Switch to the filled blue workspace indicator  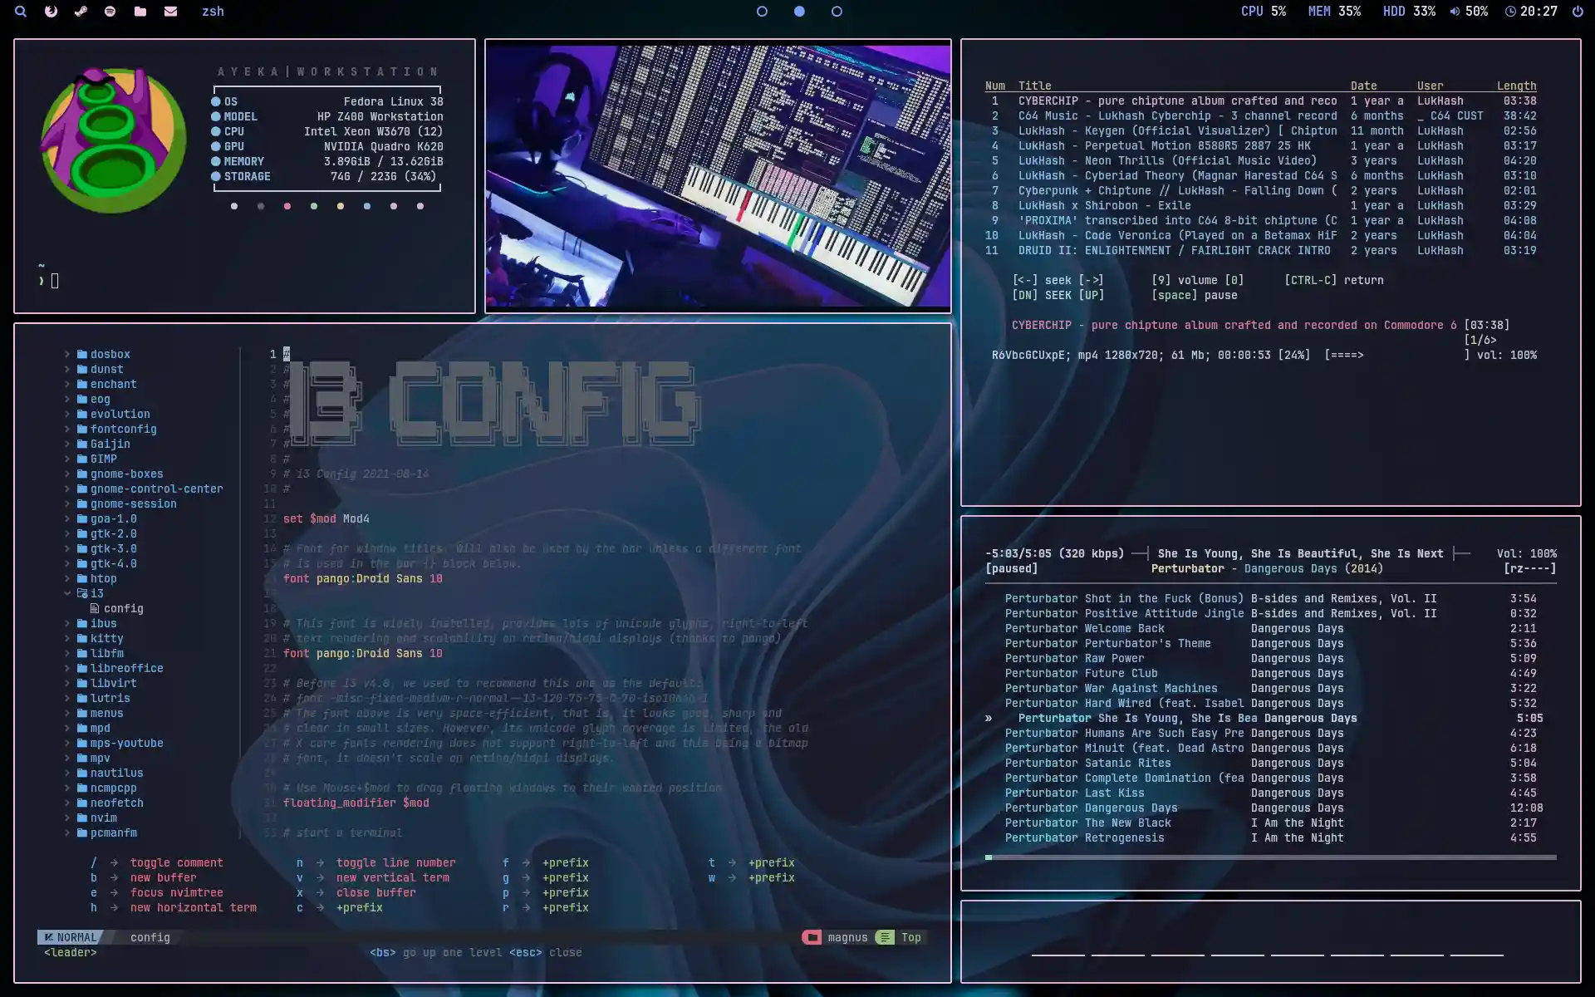[x=799, y=12]
